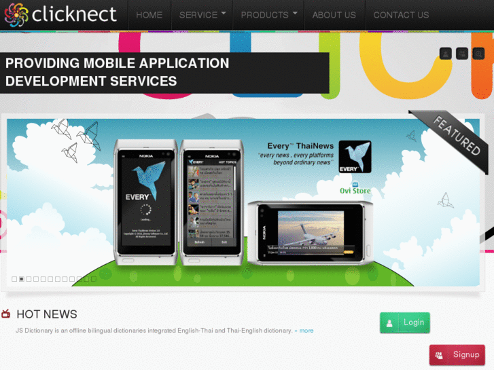
Task: Click the FEATURED corner ribbon
Action: point(457,135)
